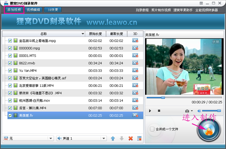This screenshot has width=226, height=149.
Task: Open the 3D效果 effects button
Action: pyautogui.click(x=53, y=10)
